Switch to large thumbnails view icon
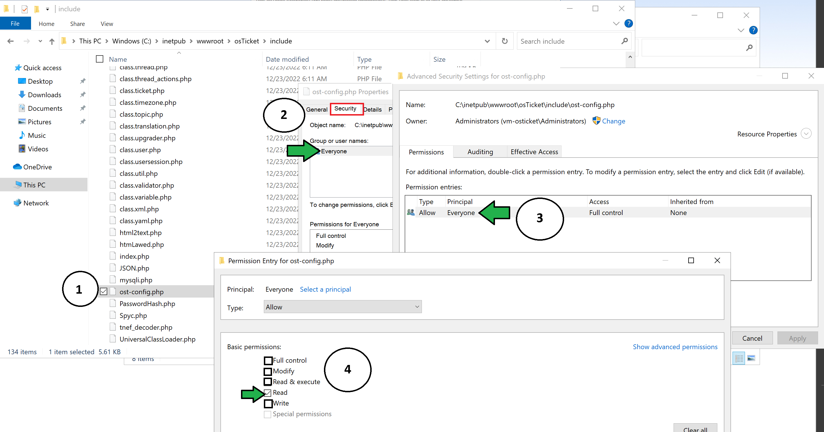 (x=751, y=358)
